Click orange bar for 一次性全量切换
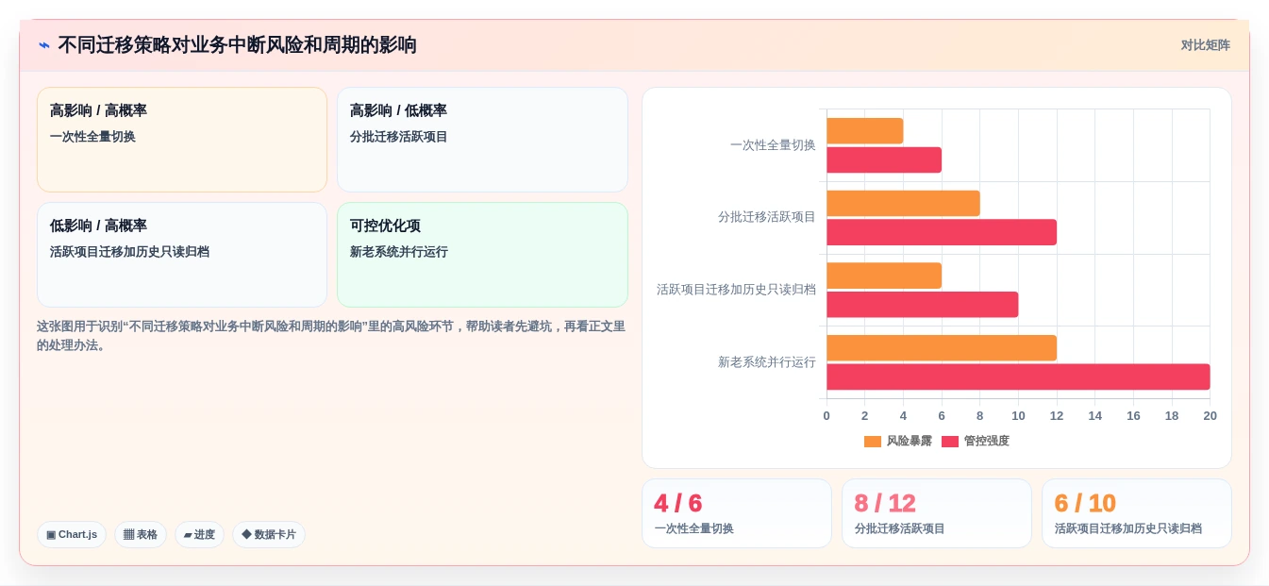Screen dimensions: 1269x586 [x=865, y=131]
